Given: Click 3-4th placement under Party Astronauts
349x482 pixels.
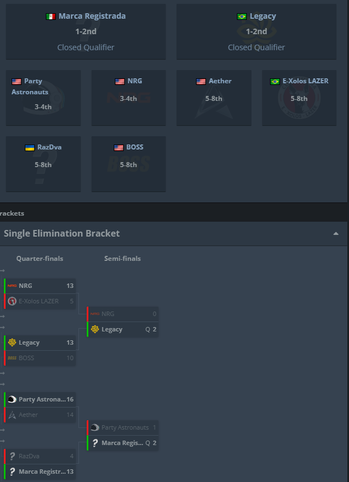Looking at the screenshot, I should point(43,107).
